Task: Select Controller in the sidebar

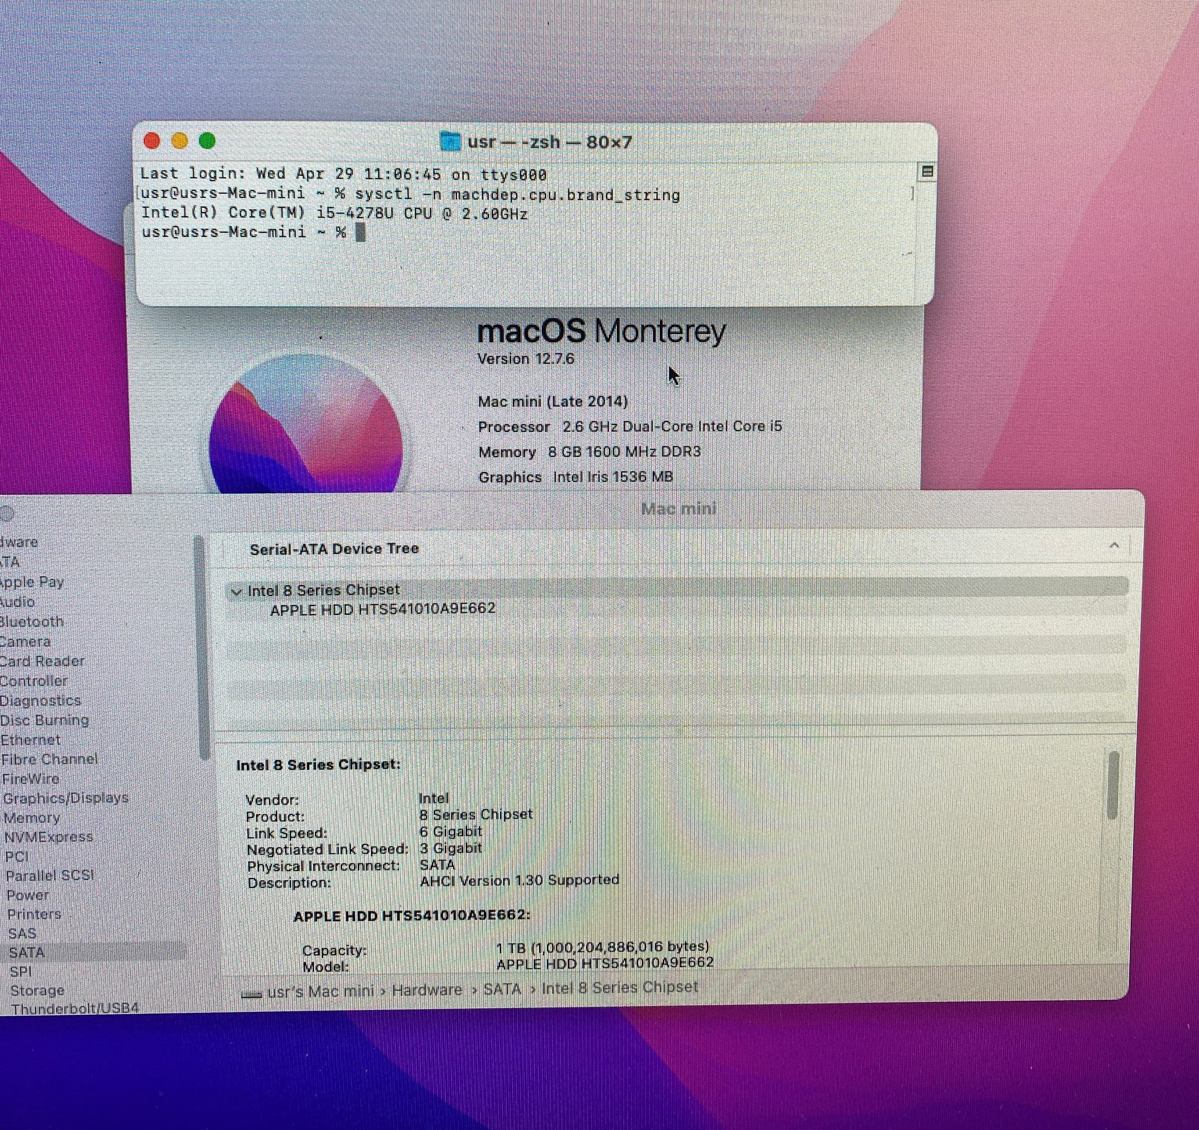Action: pos(34,681)
